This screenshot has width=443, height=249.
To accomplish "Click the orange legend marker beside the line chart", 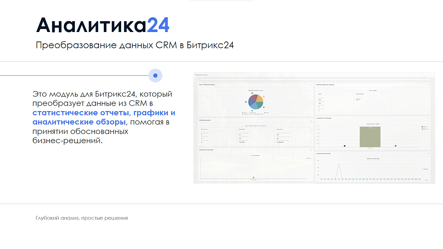I will click(308, 159).
